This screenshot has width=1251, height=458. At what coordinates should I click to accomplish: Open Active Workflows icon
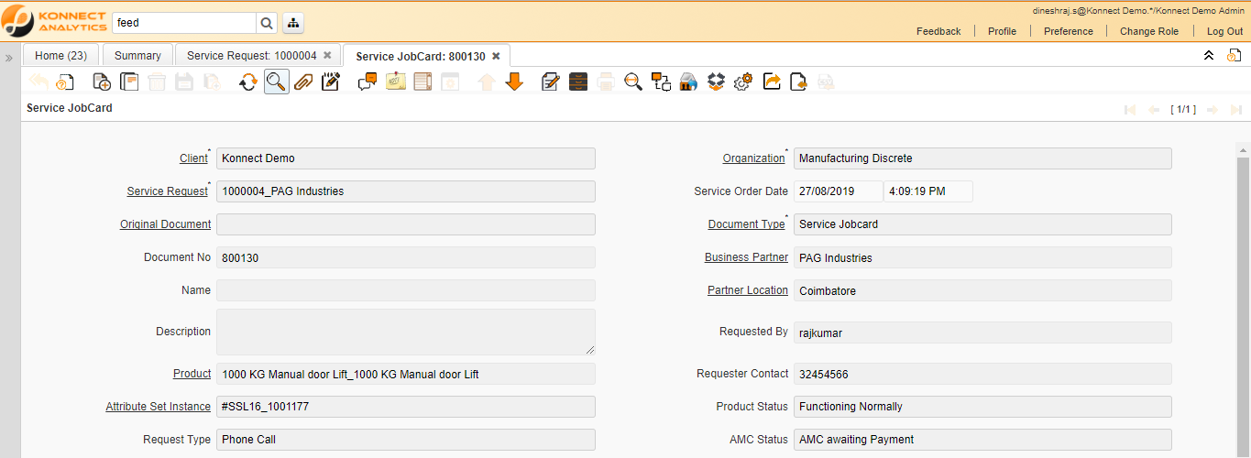[661, 82]
